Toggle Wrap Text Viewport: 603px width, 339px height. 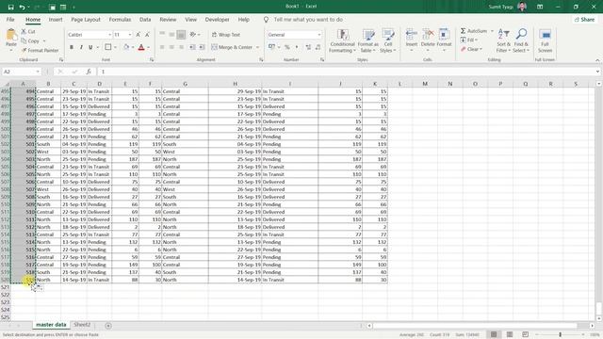(x=226, y=35)
